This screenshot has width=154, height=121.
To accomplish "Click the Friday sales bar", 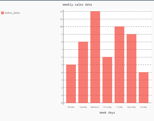I will click(119, 65).
